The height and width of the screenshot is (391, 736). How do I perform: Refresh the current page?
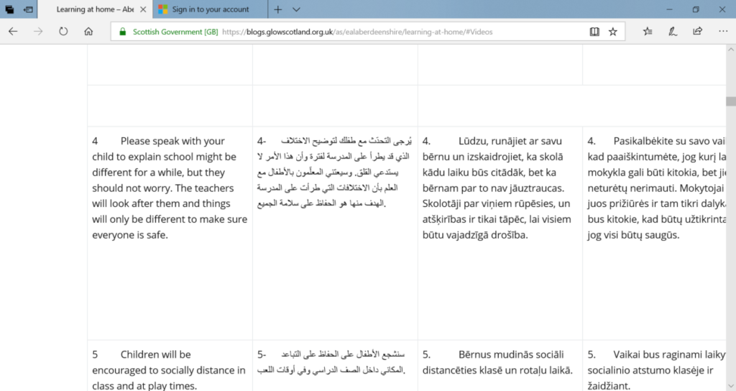pos(63,32)
